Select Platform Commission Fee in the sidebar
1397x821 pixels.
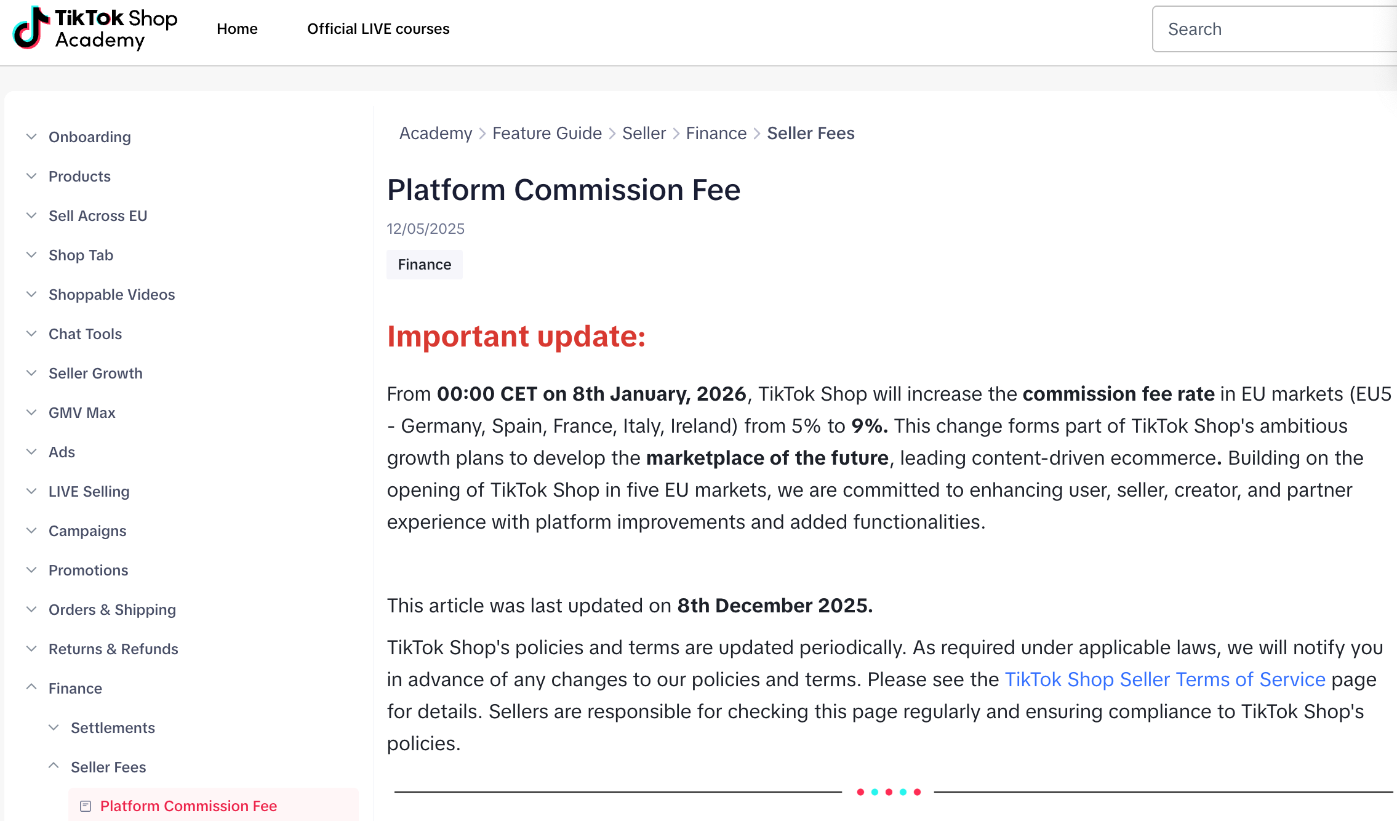[x=189, y=806]
